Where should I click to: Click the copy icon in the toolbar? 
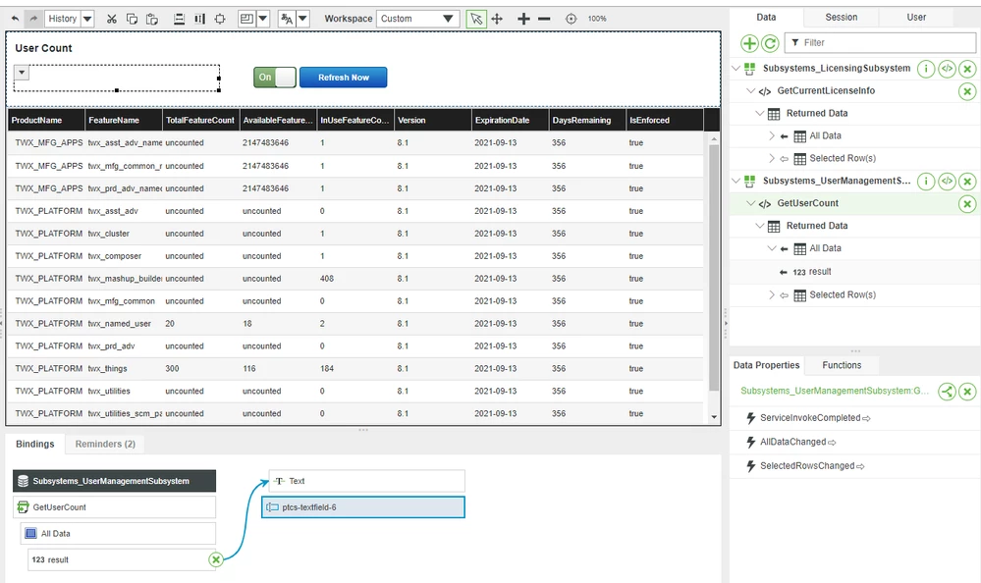click(132, 19)
